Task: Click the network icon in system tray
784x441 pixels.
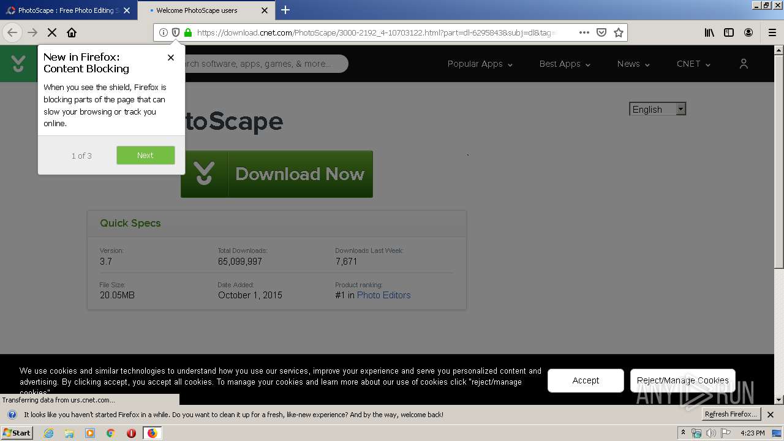Action: (x=696, y=433)
